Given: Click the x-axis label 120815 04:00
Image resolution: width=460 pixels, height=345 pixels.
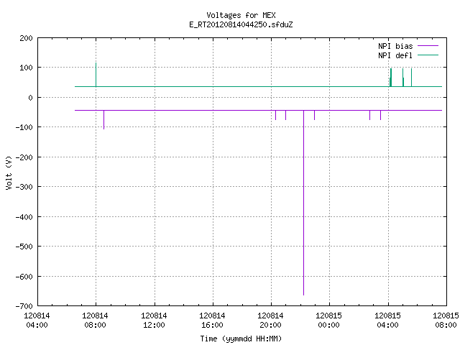Looking at the screenshot, I should point(388,321).
